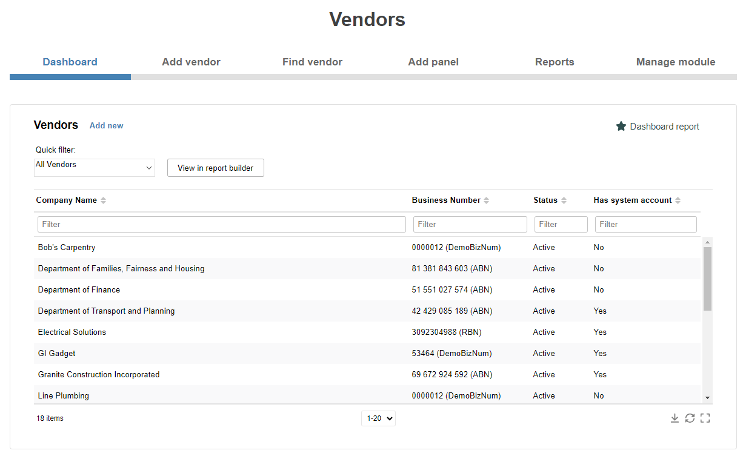Screen dimensions: 743x456
Task: Click the scrollbar up arrow
Action: coord(707,242)
